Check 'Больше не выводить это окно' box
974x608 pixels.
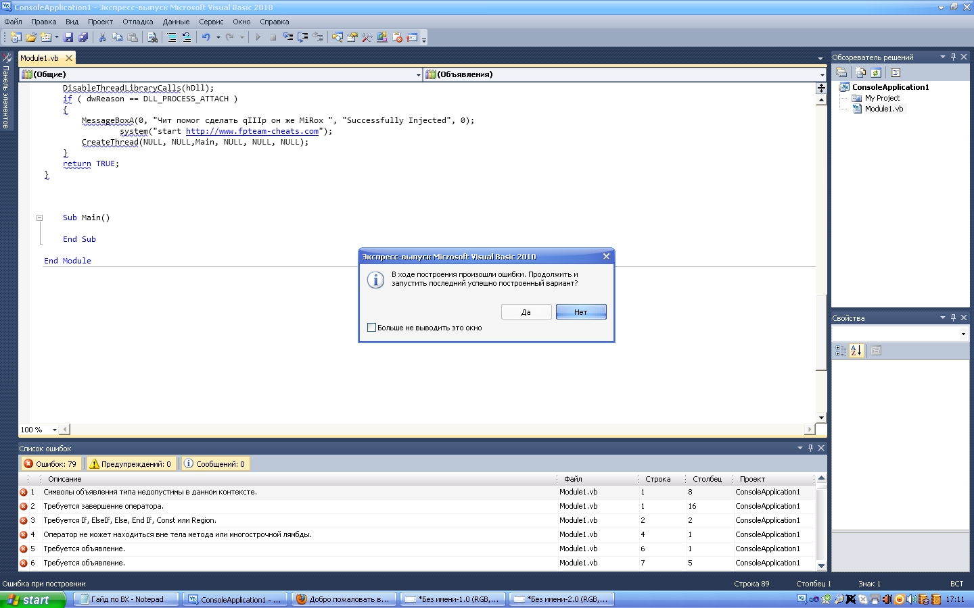(x=371, y=328)
